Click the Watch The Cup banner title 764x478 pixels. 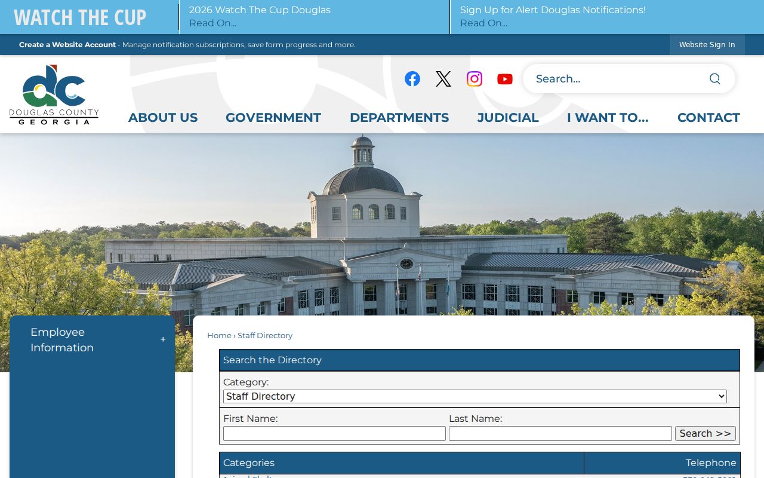click(x=80, y=17)
